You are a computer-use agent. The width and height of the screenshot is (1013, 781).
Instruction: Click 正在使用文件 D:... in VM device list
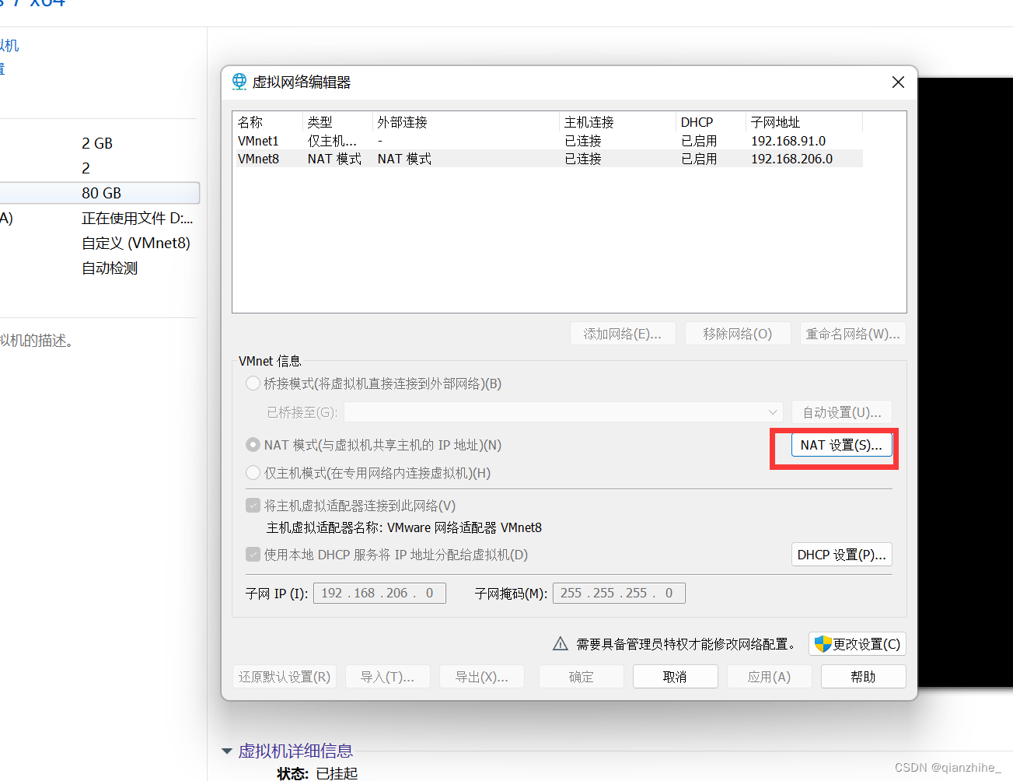point(138,218)
